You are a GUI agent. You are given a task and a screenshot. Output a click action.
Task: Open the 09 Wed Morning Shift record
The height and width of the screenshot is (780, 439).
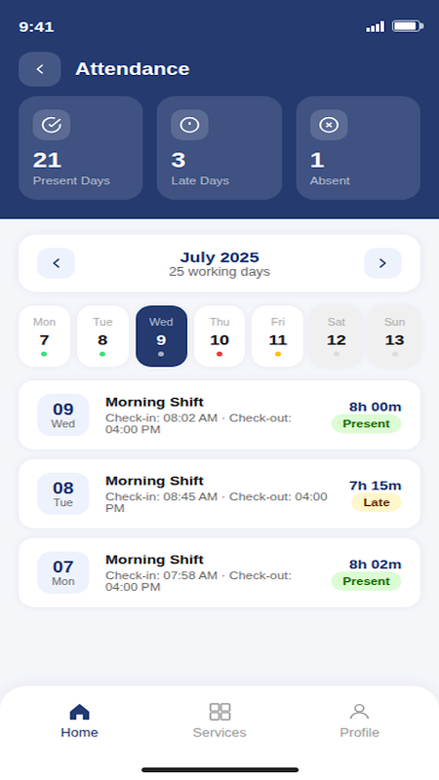(219, 415)
